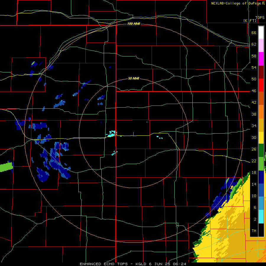Click the white swatch in the tops legend
This screenshot has height=266, width=266.
(261, 33)
